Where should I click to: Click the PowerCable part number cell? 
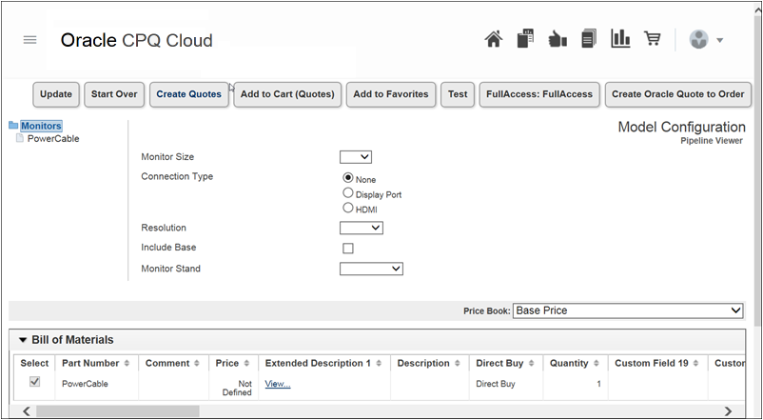(x=85, y=384)
